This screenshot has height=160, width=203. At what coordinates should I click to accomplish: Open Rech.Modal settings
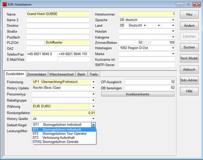pos(189,58)
